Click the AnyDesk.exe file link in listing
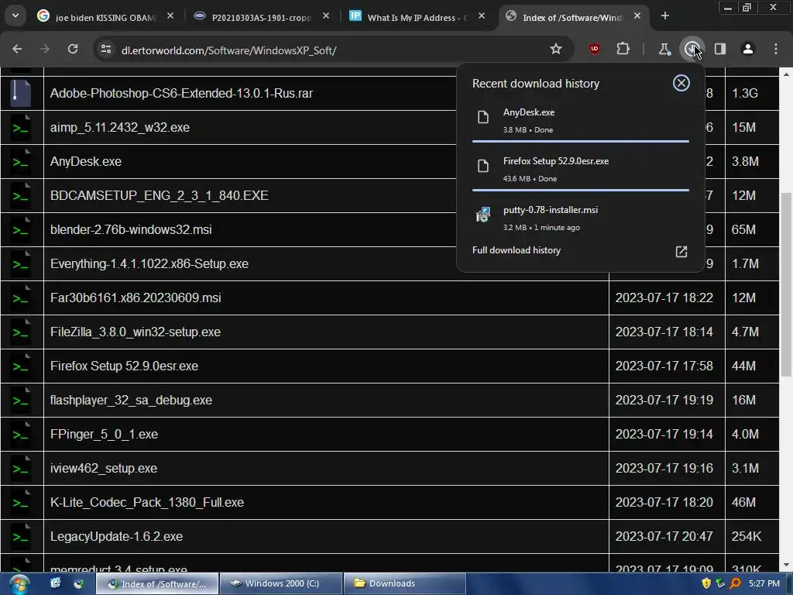The width and height of the screenshot is (793, 595). click(x=85, y=161)
